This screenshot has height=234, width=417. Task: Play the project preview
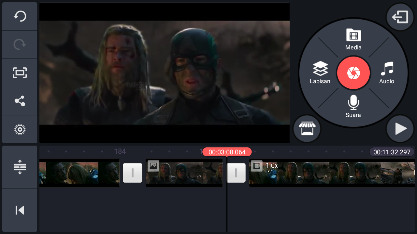point(400,129)
